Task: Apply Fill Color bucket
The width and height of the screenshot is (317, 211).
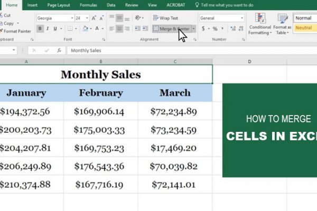Action: coord(85,28)
